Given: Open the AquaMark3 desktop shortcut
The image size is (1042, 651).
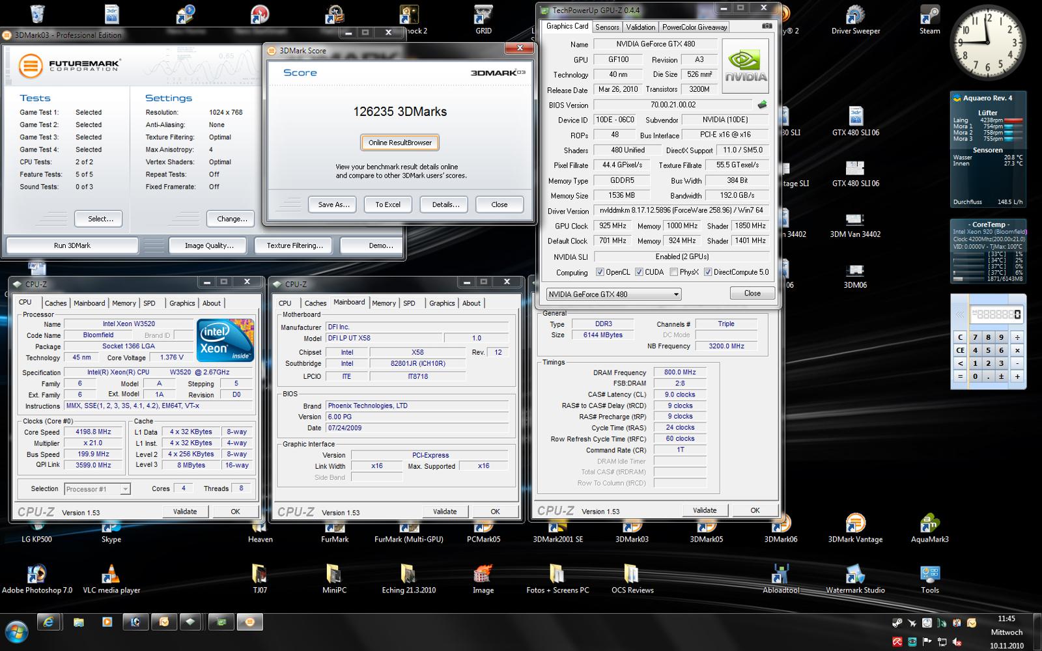Looking at the screenshot, I should 929,529.
